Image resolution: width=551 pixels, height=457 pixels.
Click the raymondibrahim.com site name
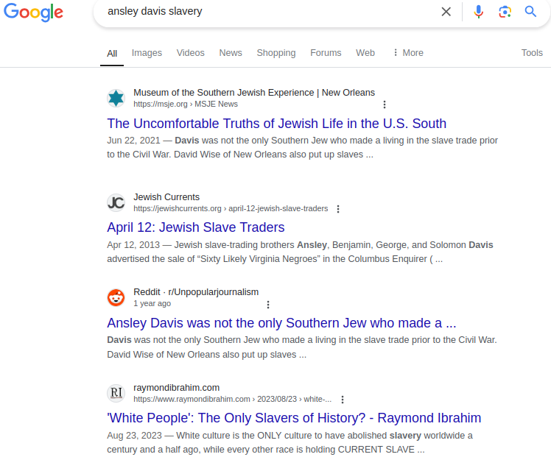coord(176,388)
